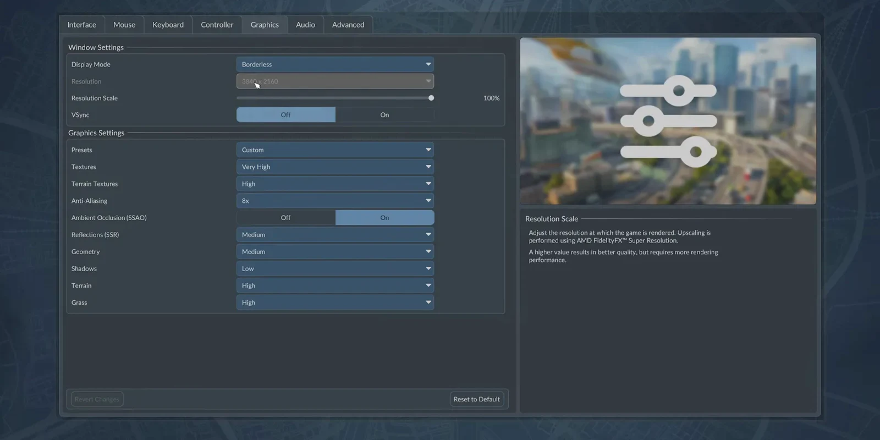Click the Resolution Scale row label

click(x=95, y=98)
